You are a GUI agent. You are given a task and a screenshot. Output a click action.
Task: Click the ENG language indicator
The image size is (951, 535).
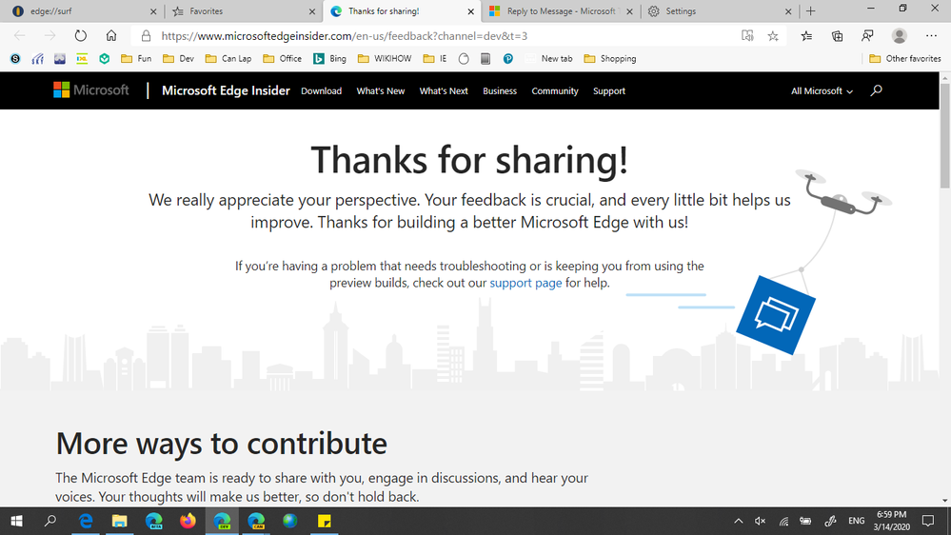(857, 521)
